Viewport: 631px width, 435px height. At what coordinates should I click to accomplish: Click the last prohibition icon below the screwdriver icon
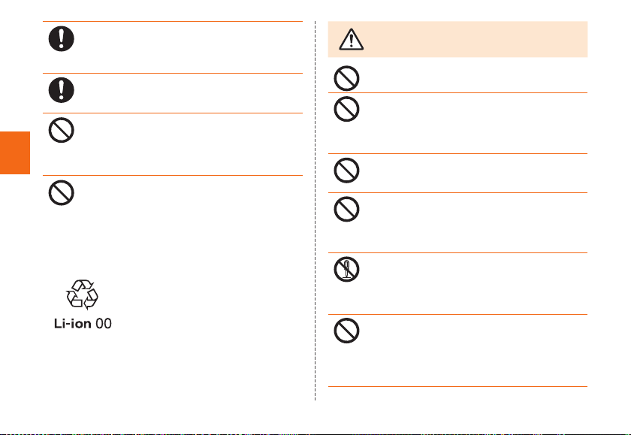pyautogui.click(x=346, y=331)
